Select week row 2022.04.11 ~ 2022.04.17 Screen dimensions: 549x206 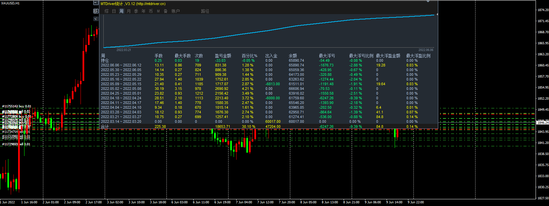pos(121,103)
